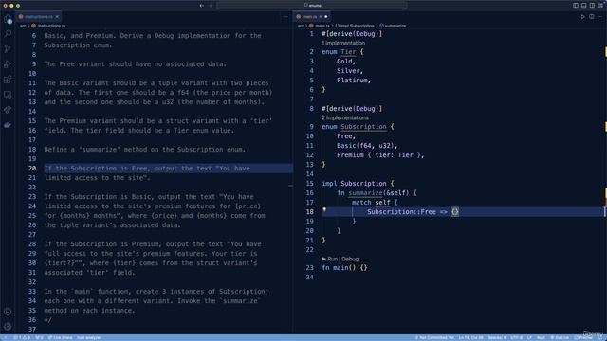Image resolution: width=607 pixels, height=341 pixels.
Task: Click 'Not Committed Yet' status bar item
Action: [x=434, y=337]
